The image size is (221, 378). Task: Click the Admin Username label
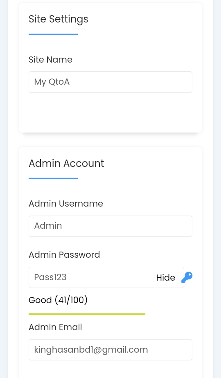(66, 204)
